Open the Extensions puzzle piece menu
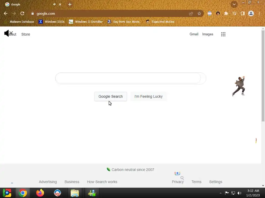 [x=226, y=14]
